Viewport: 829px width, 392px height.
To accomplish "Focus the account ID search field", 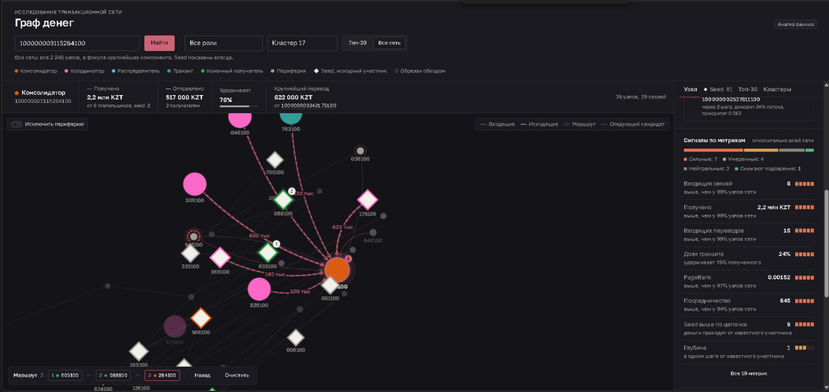I will 77,43.
